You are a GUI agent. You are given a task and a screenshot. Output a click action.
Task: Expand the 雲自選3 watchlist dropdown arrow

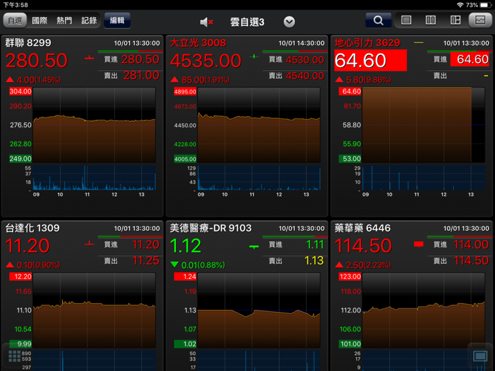[x=289, y=21]
